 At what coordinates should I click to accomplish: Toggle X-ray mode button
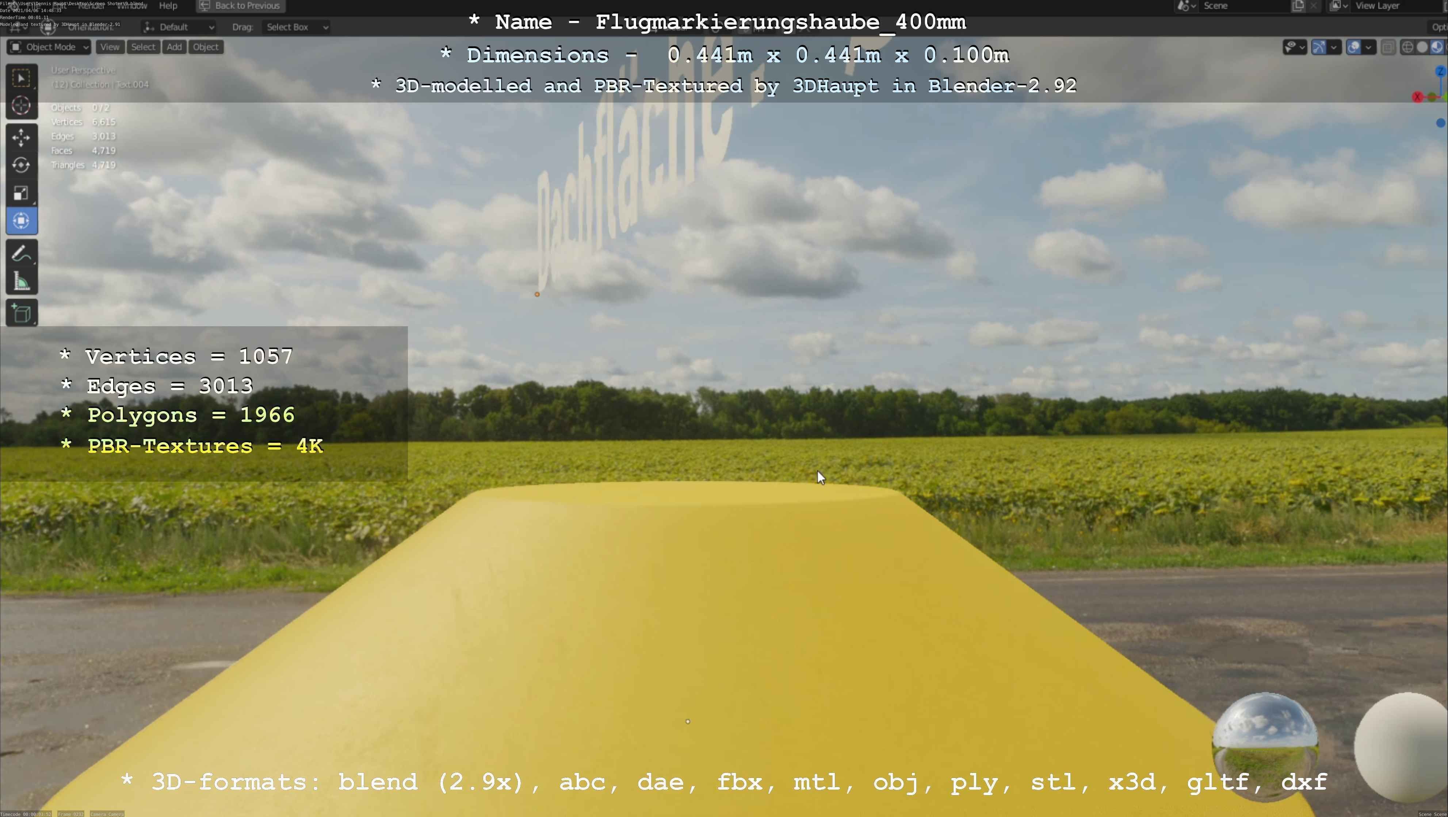coord(1388,47)
